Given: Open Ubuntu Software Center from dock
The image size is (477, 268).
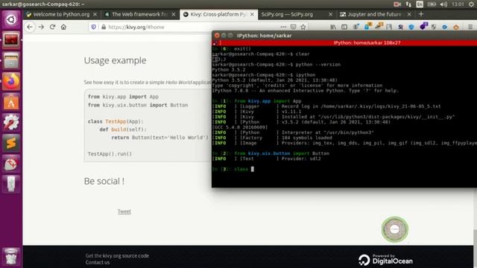Looking at the screenshot, I should [11, 102].
